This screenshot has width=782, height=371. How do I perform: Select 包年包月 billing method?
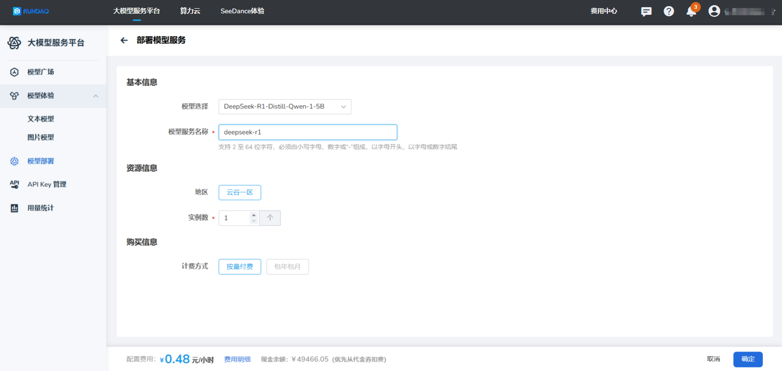[x=288, y=267]
